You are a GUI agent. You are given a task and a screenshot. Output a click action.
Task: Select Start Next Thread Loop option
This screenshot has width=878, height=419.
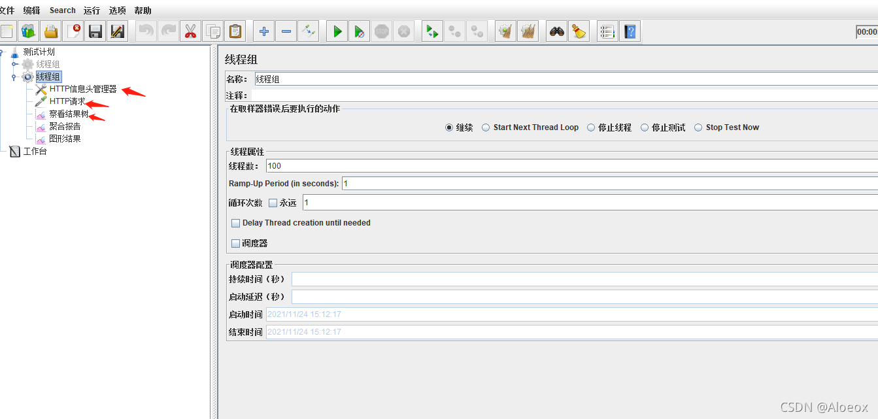(x=486, y=127)
